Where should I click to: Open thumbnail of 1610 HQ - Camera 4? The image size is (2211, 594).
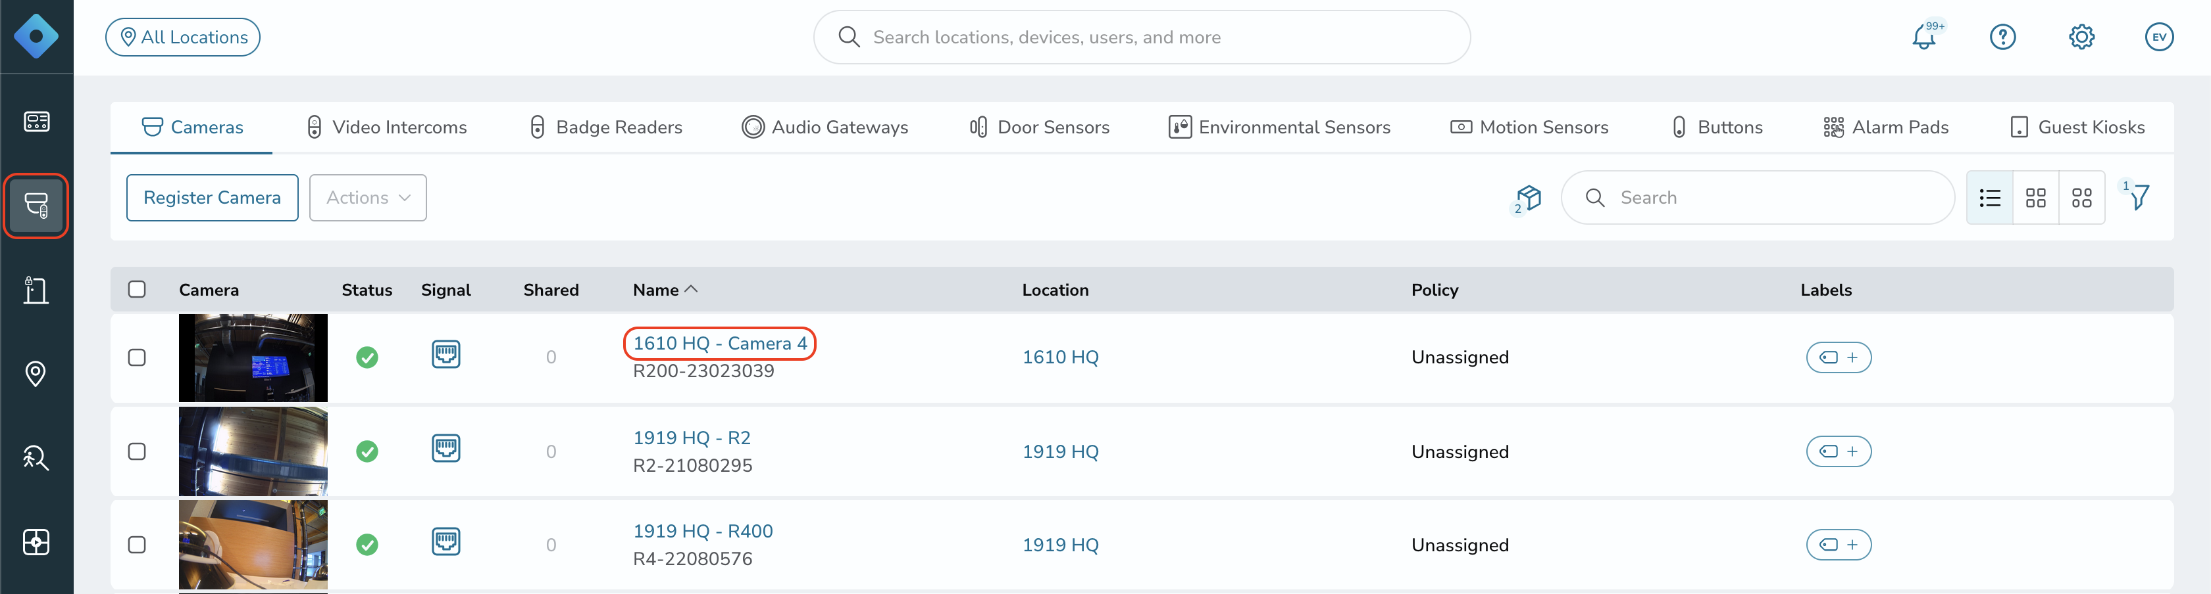pyautogui.click(x=253, y=357)
